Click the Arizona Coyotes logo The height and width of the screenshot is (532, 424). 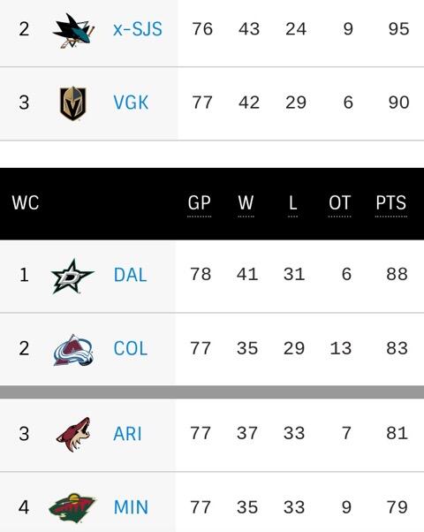pos(73,435)
